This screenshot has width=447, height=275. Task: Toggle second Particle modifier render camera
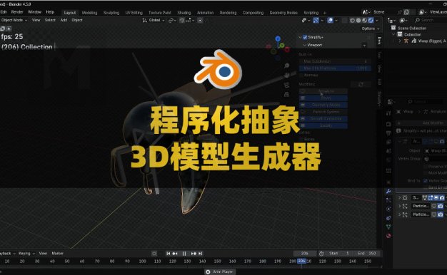[441, 214]
